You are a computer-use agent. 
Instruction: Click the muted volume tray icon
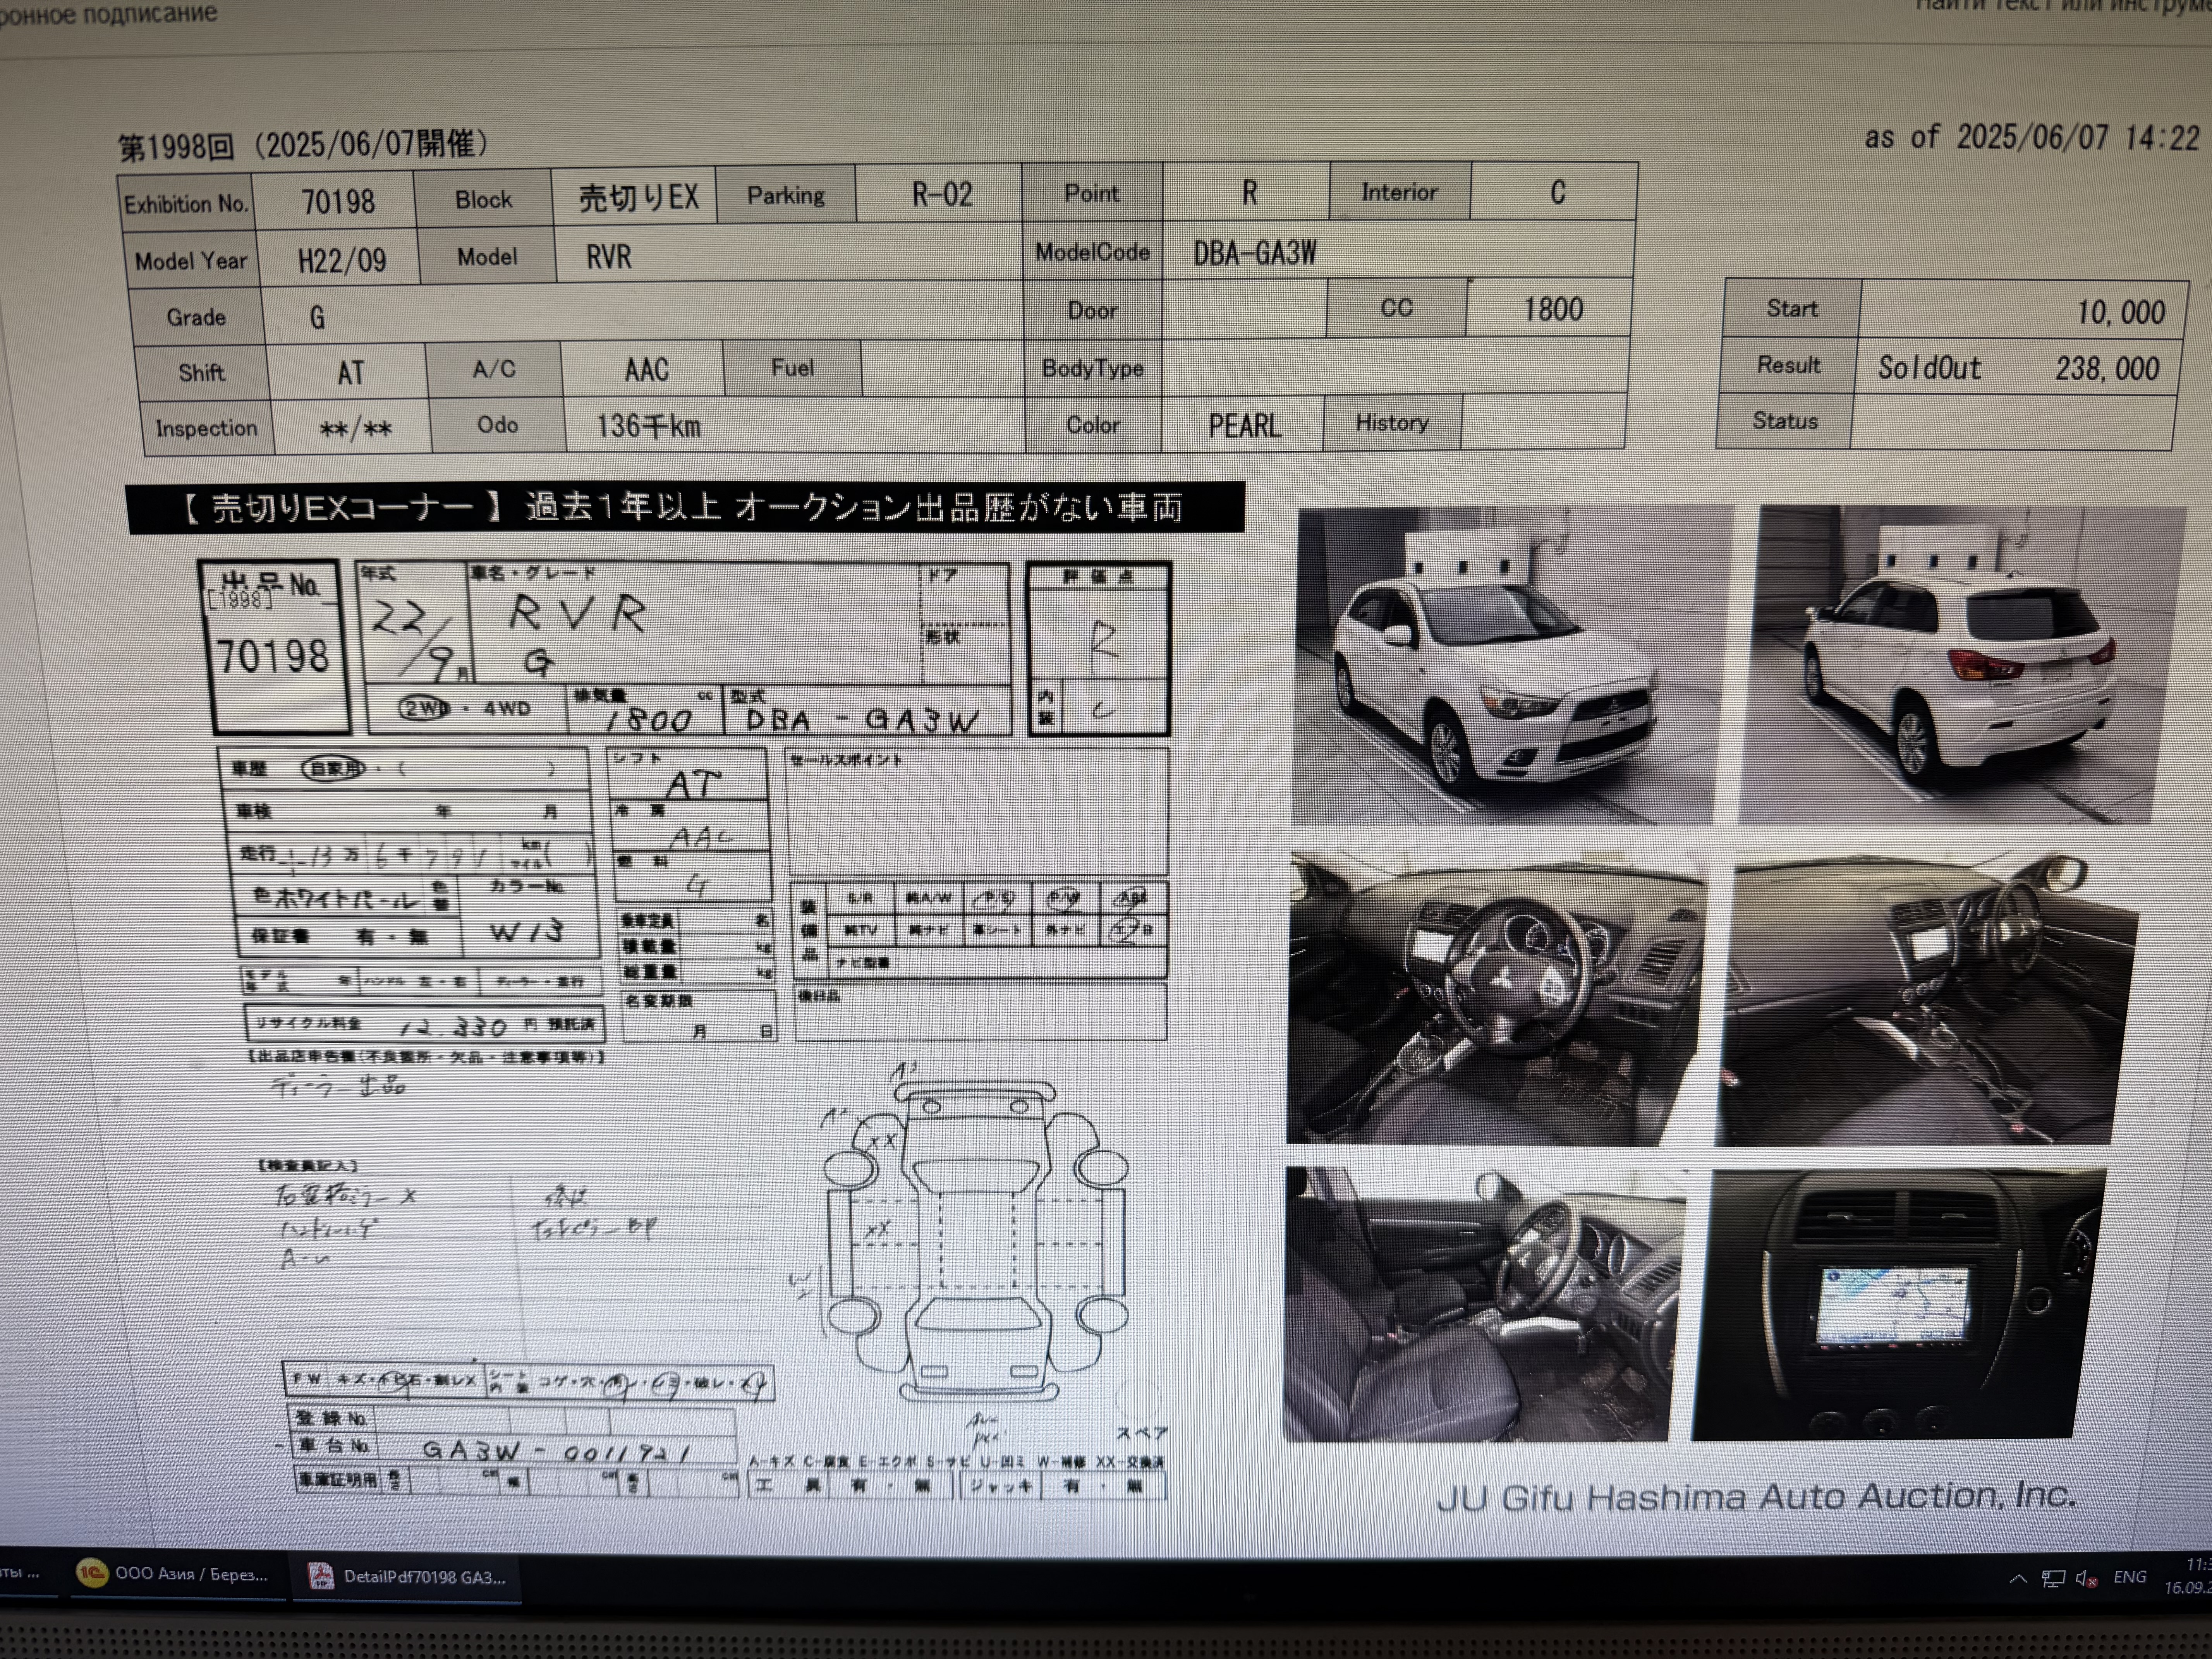click(x=2086, y=1578)
